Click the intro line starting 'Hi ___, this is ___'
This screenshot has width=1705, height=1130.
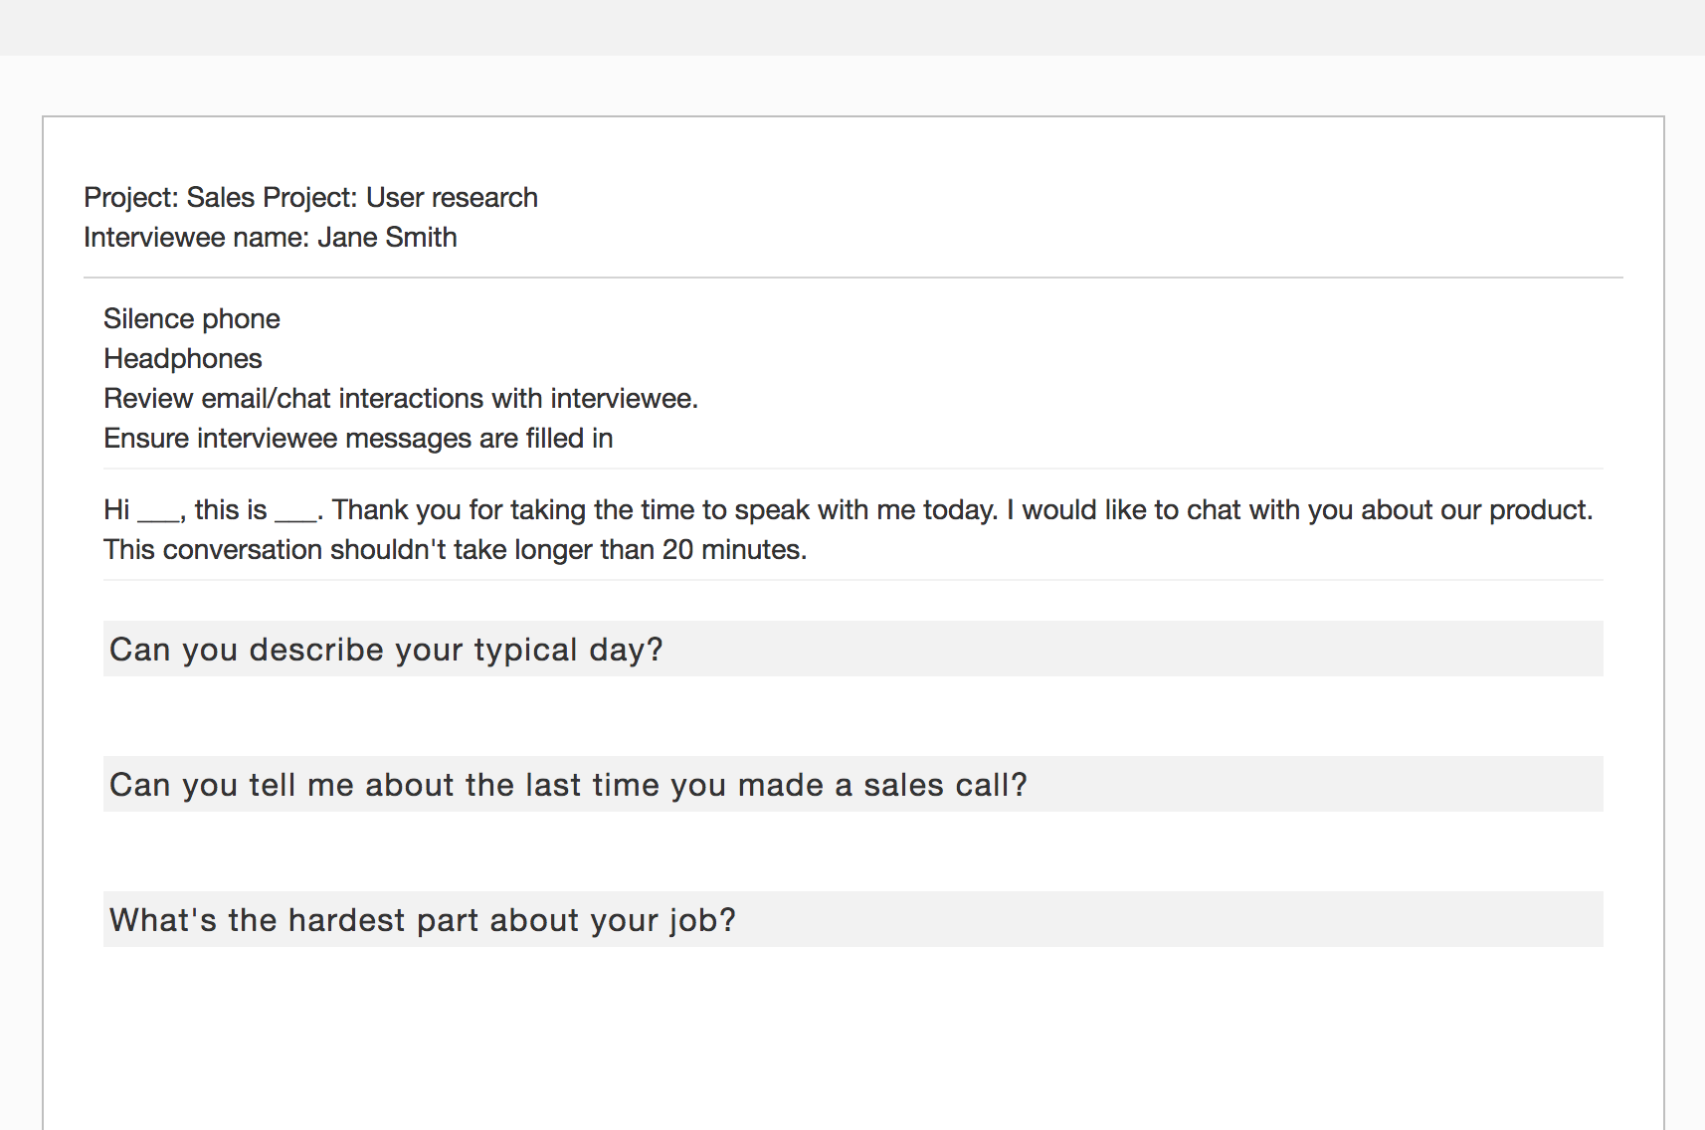[x=849, y=509]
